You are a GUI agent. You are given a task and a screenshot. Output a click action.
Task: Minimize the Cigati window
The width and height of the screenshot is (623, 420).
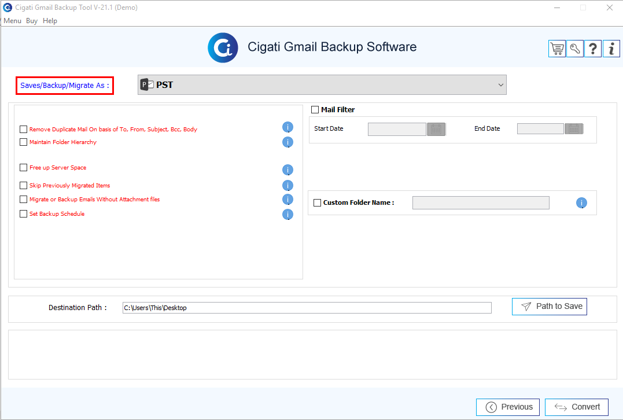[557, 8]
